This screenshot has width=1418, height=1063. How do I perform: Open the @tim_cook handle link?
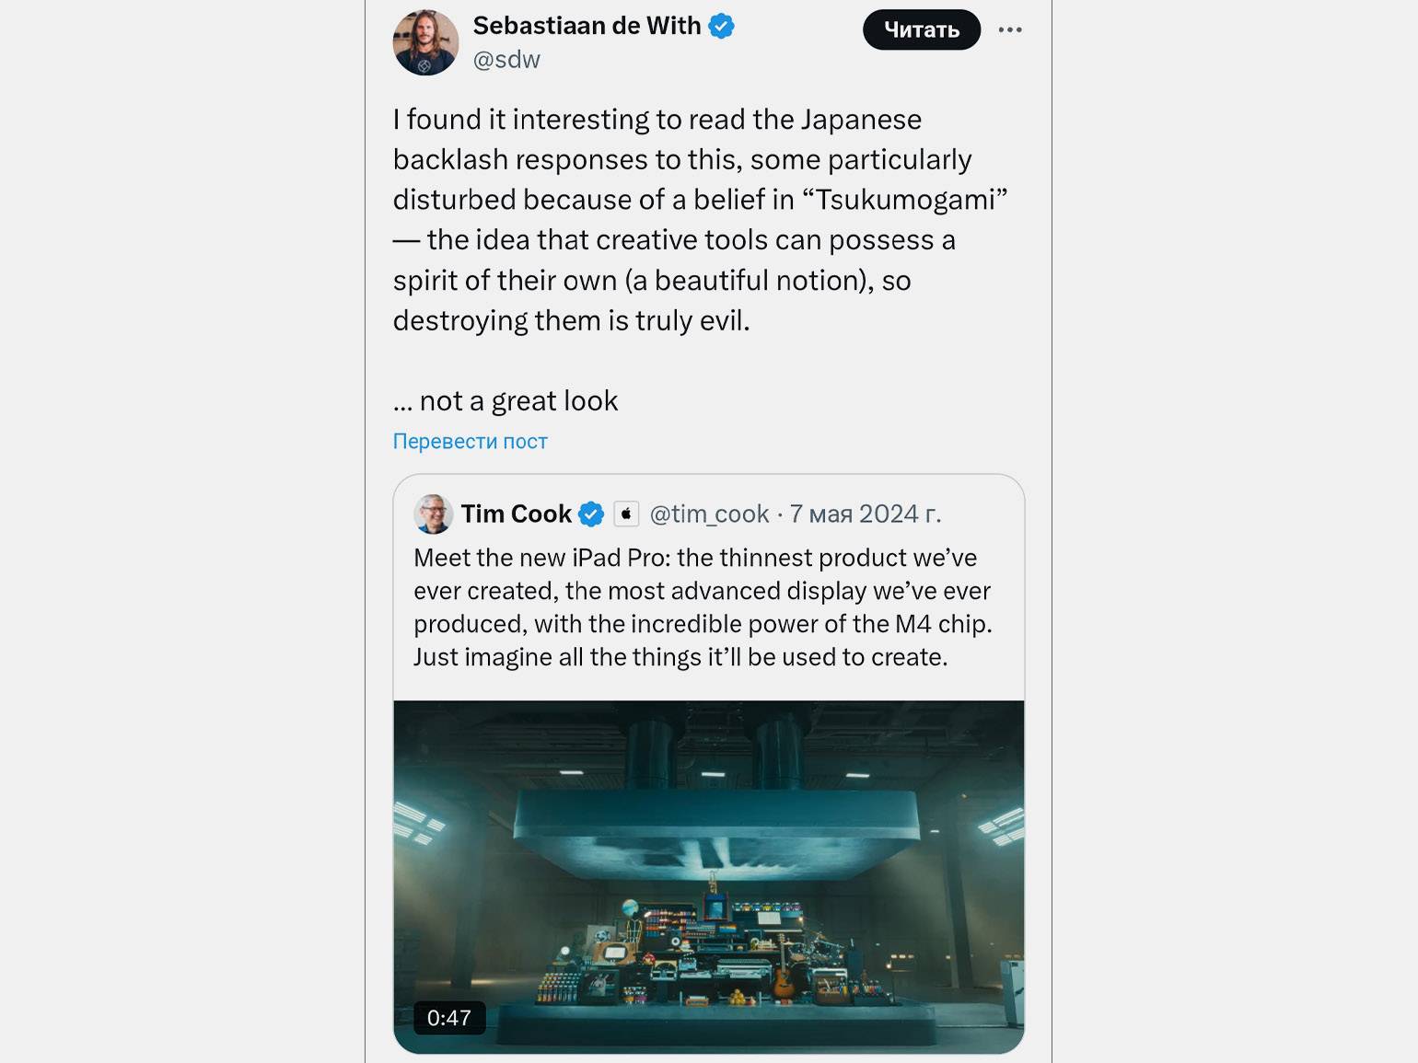click(x=709, y=514)
